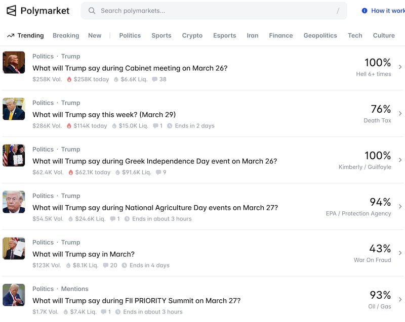
Task: Click the Trump thumbnail for FII PRIORITY Summit
Action: 14,295
